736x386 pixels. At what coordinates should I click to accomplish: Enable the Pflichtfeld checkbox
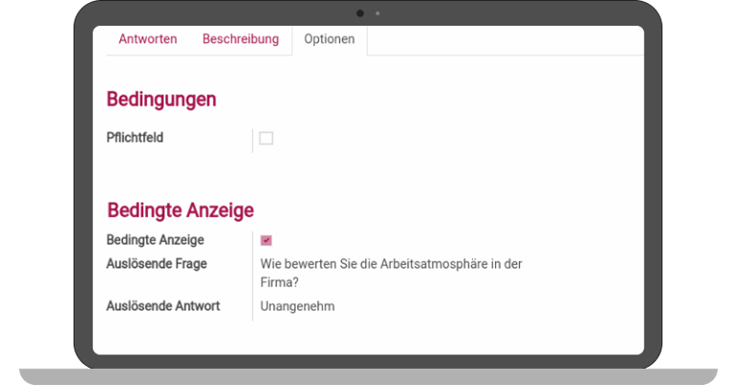pyautogui.click(x=266, y=139)
